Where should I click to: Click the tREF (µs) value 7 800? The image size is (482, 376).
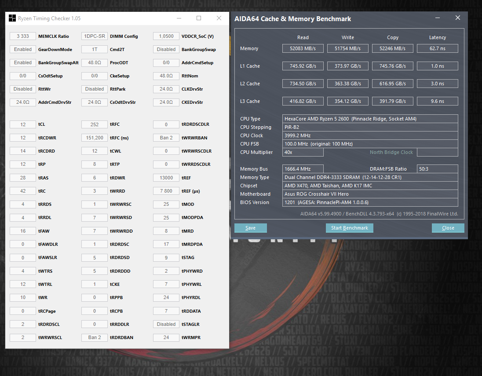tap(166, 191)
